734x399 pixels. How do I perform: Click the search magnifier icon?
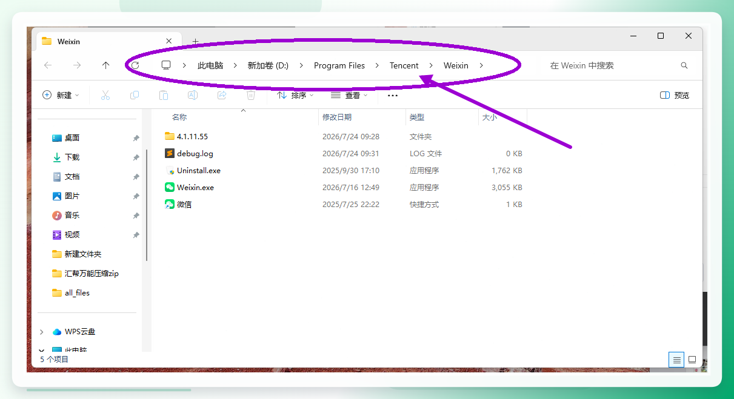(x=684, y=65)
